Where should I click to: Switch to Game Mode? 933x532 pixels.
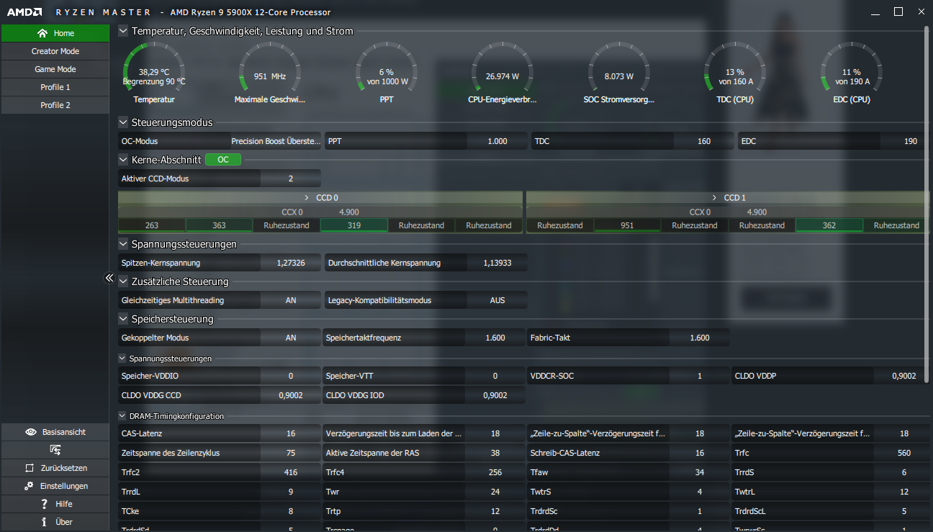[55, 69]
